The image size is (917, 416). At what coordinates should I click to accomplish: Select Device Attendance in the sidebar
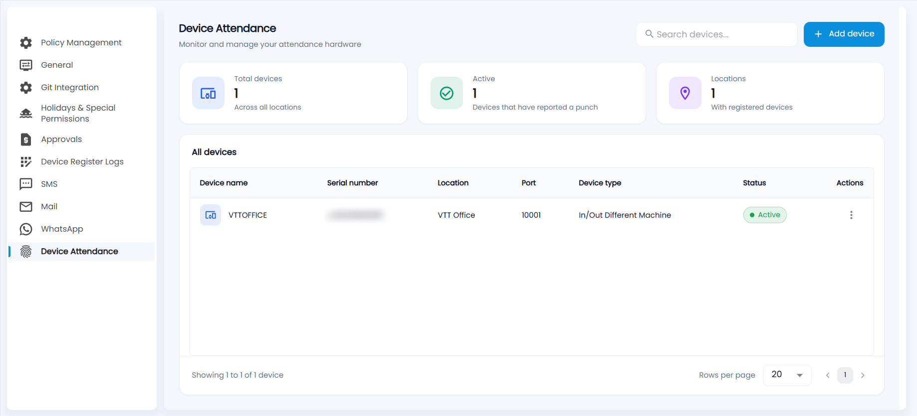[82, 252]
